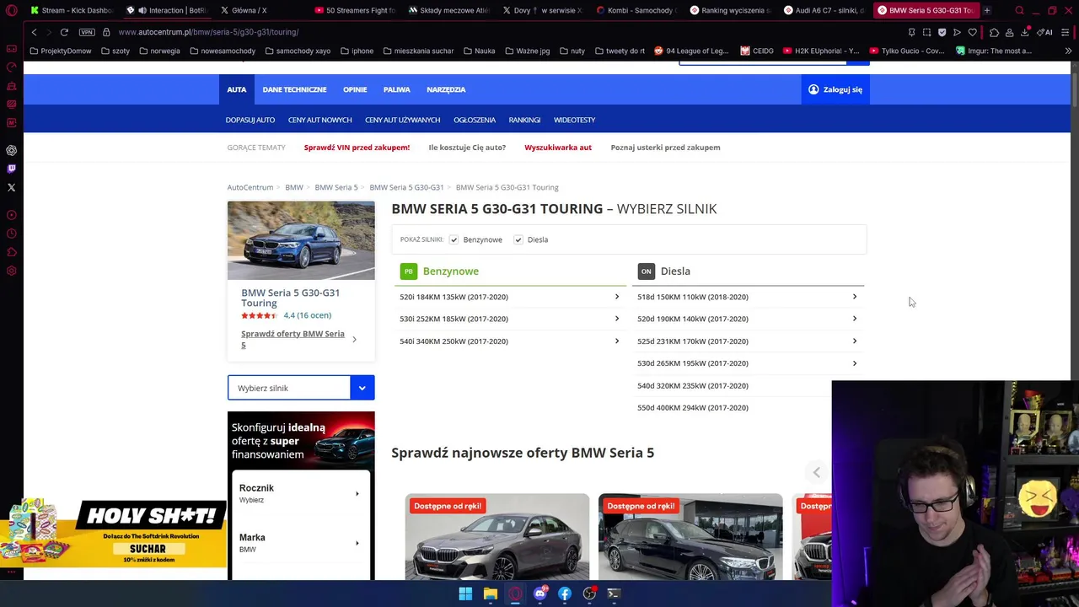
Task: Open Twitch icon in Opera sidebar
Action: pyautogui.click(x=11, y=169)
